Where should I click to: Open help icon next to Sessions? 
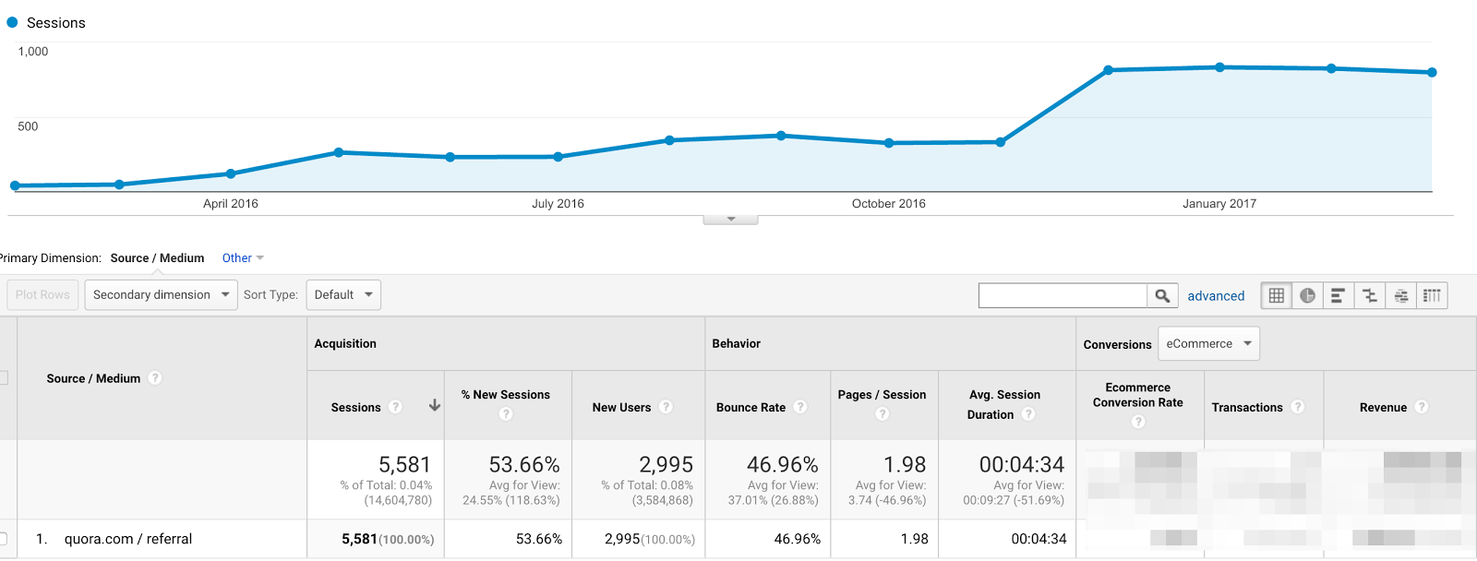(395, 407)
